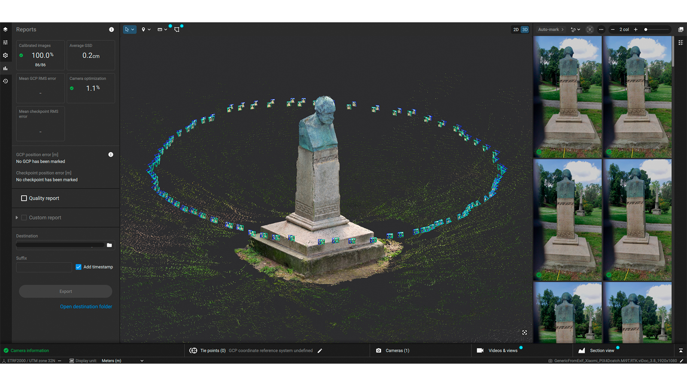Switch viewer to 2D mode
The height and width of the screenshot is (386, 687).
point(516,30)
